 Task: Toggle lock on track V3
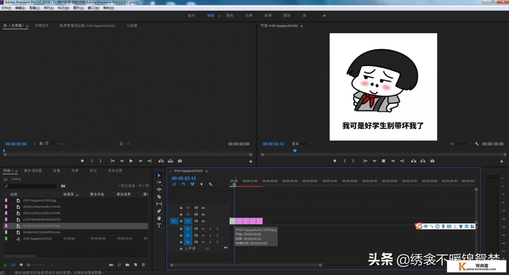181,208
